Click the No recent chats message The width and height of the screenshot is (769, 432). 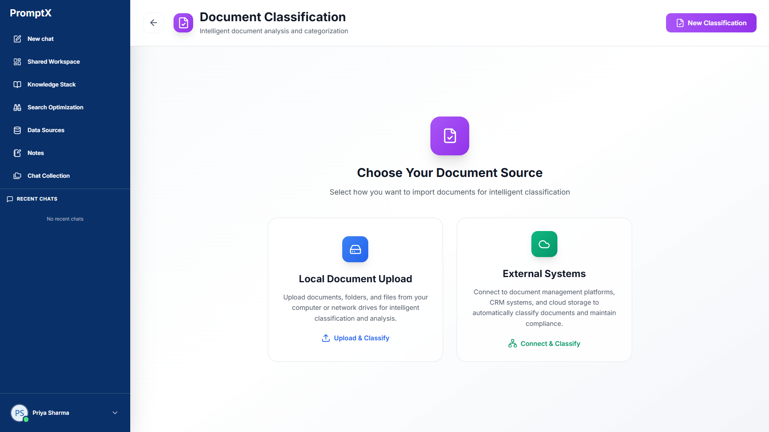65,219
